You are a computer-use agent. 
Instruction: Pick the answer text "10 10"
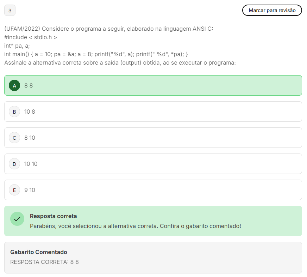[31, 164]
